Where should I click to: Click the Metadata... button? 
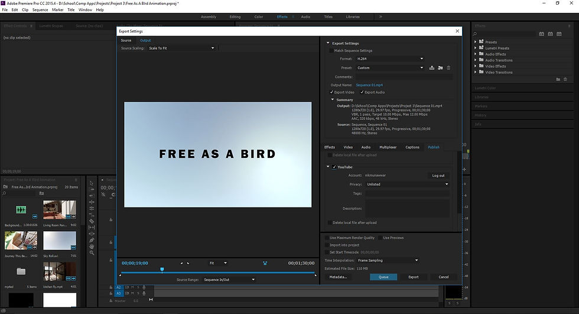[338, 277]
